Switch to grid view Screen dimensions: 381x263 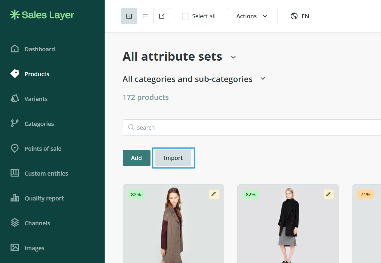[129, 16]
